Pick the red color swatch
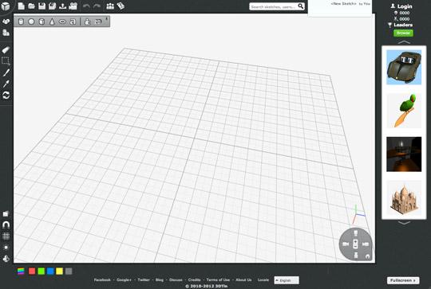Screen dimensions: 431x289 (32, 271)
